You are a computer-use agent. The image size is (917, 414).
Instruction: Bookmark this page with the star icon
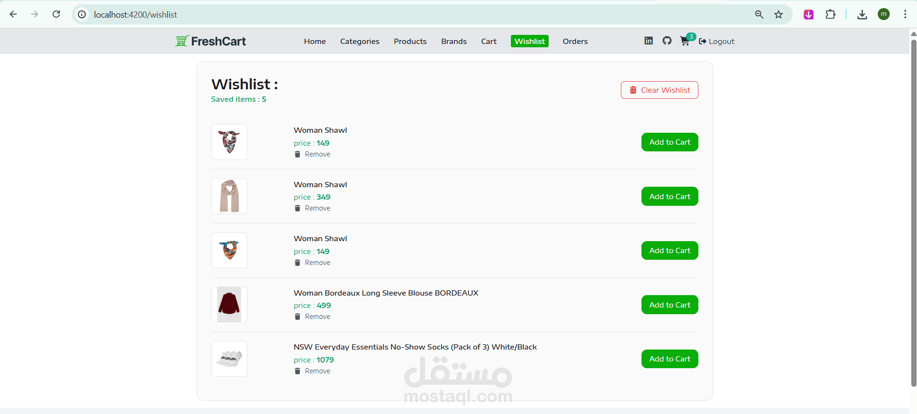click(779, 14)
